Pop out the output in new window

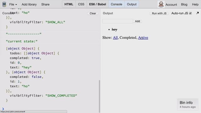tap(198, 13)
